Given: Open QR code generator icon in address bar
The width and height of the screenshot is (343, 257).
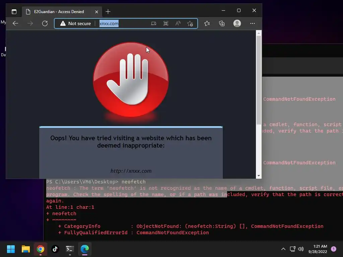Looking at the screenshot, I should click(166, 23).
